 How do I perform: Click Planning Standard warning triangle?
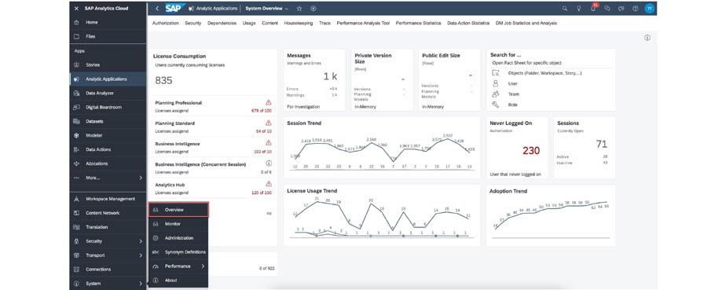pos(269,123)
